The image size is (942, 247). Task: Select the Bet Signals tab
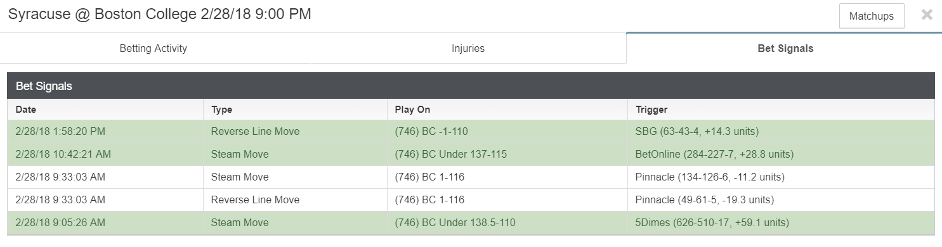tap(785, 48)
